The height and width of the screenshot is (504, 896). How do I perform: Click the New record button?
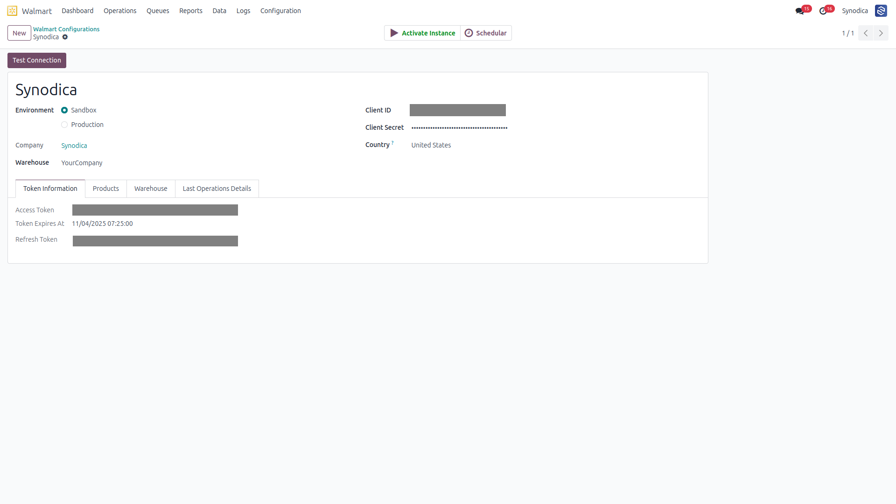(x=19, y=33)
